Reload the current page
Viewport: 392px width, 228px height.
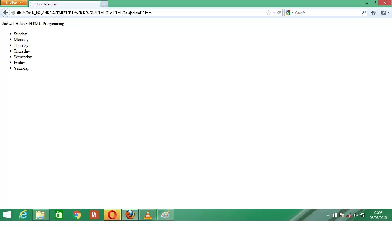click(279, 13)
